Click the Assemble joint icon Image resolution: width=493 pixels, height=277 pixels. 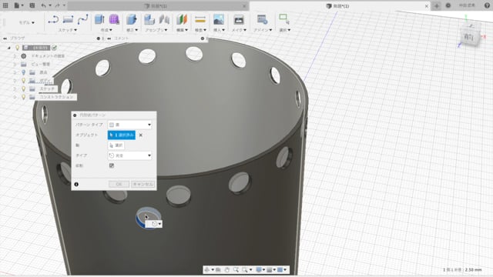(164, 19)
